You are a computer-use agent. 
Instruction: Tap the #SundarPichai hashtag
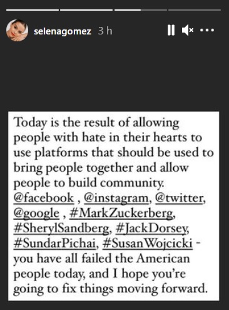point(54,244)
